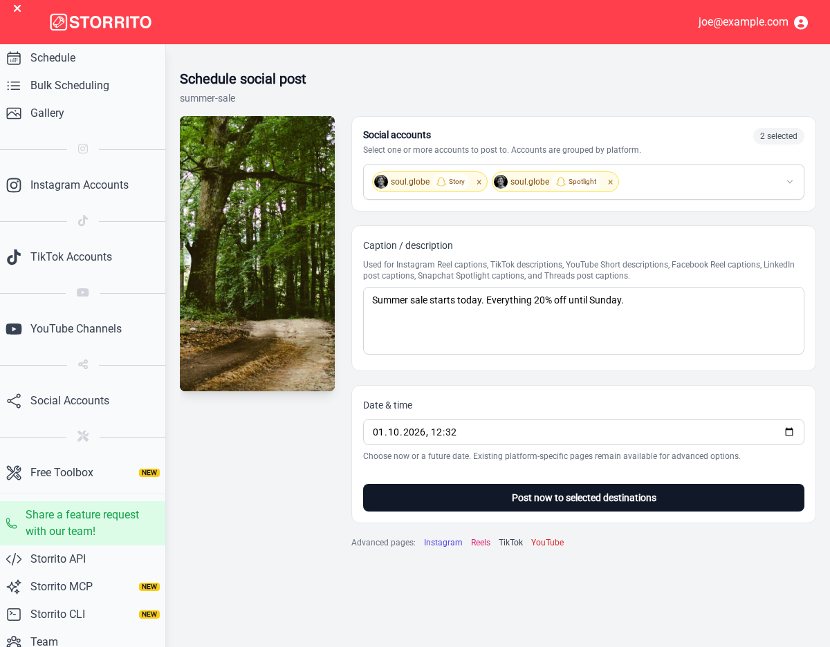This screenshot has width=830, height=647.
Task: Click the caption description text area
Action: 584,321
